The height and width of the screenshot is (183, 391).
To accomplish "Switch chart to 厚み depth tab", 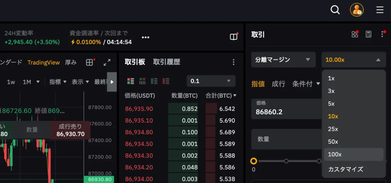I will (71, 63).
